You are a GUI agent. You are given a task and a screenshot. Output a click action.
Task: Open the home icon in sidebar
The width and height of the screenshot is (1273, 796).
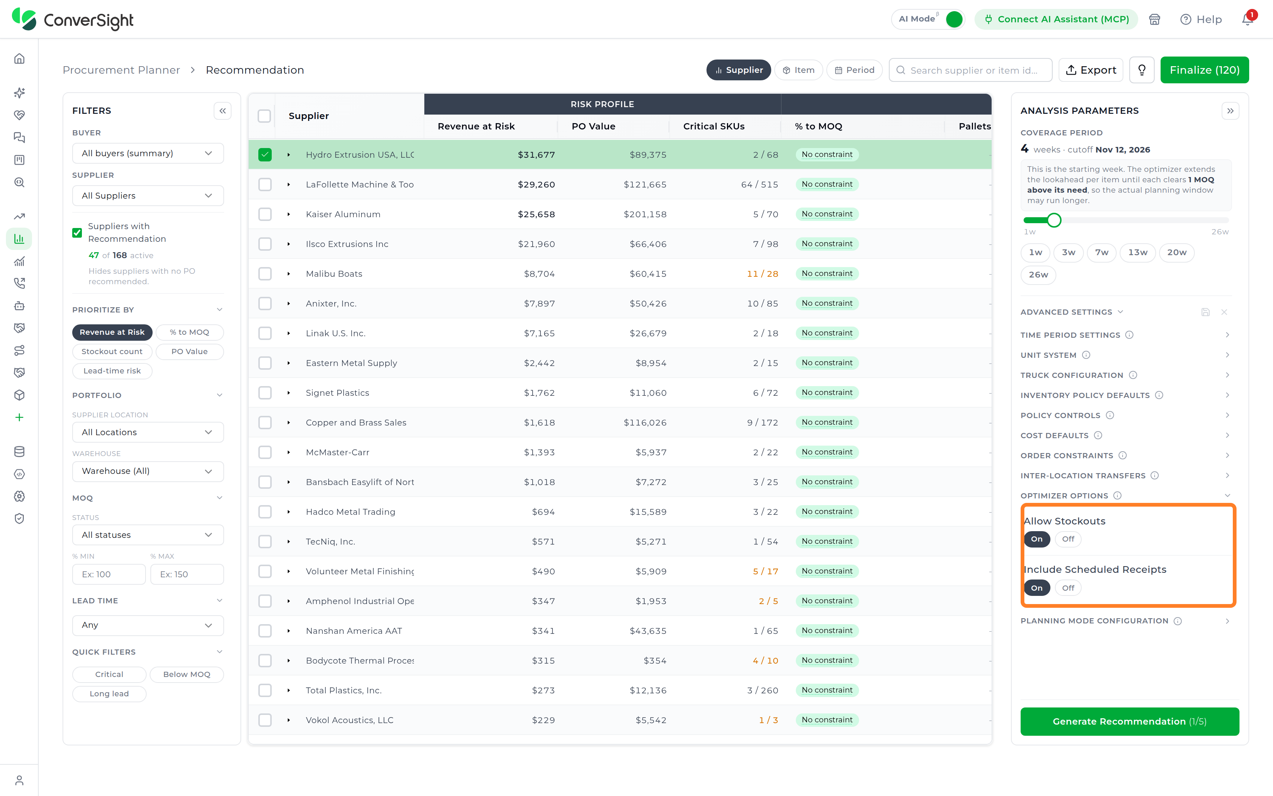(19, 58)
